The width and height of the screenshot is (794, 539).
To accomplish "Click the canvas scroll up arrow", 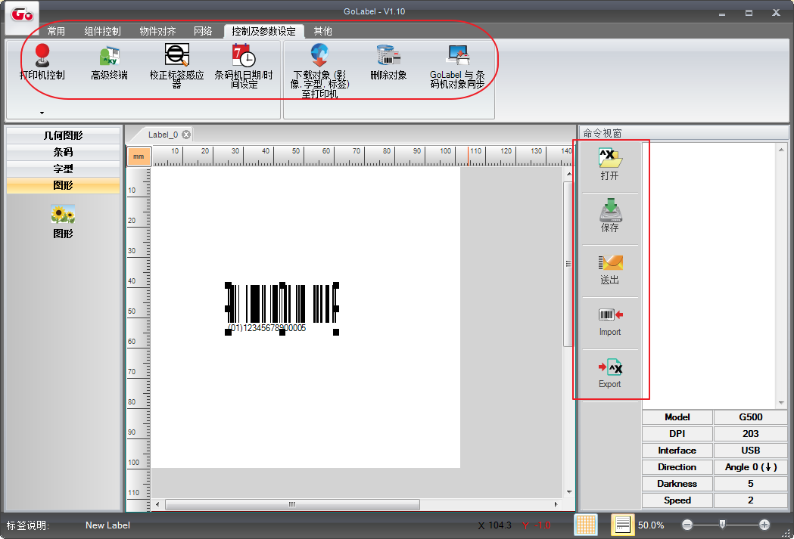I will (569, 174).
